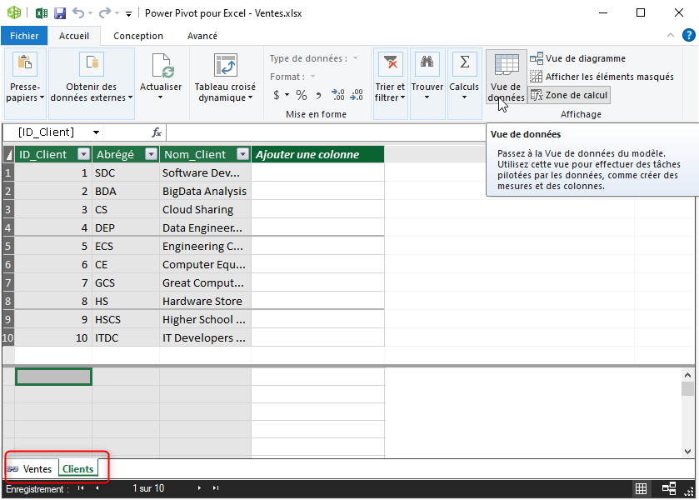
Task: Go to first record button
Action: coord(81,488)
